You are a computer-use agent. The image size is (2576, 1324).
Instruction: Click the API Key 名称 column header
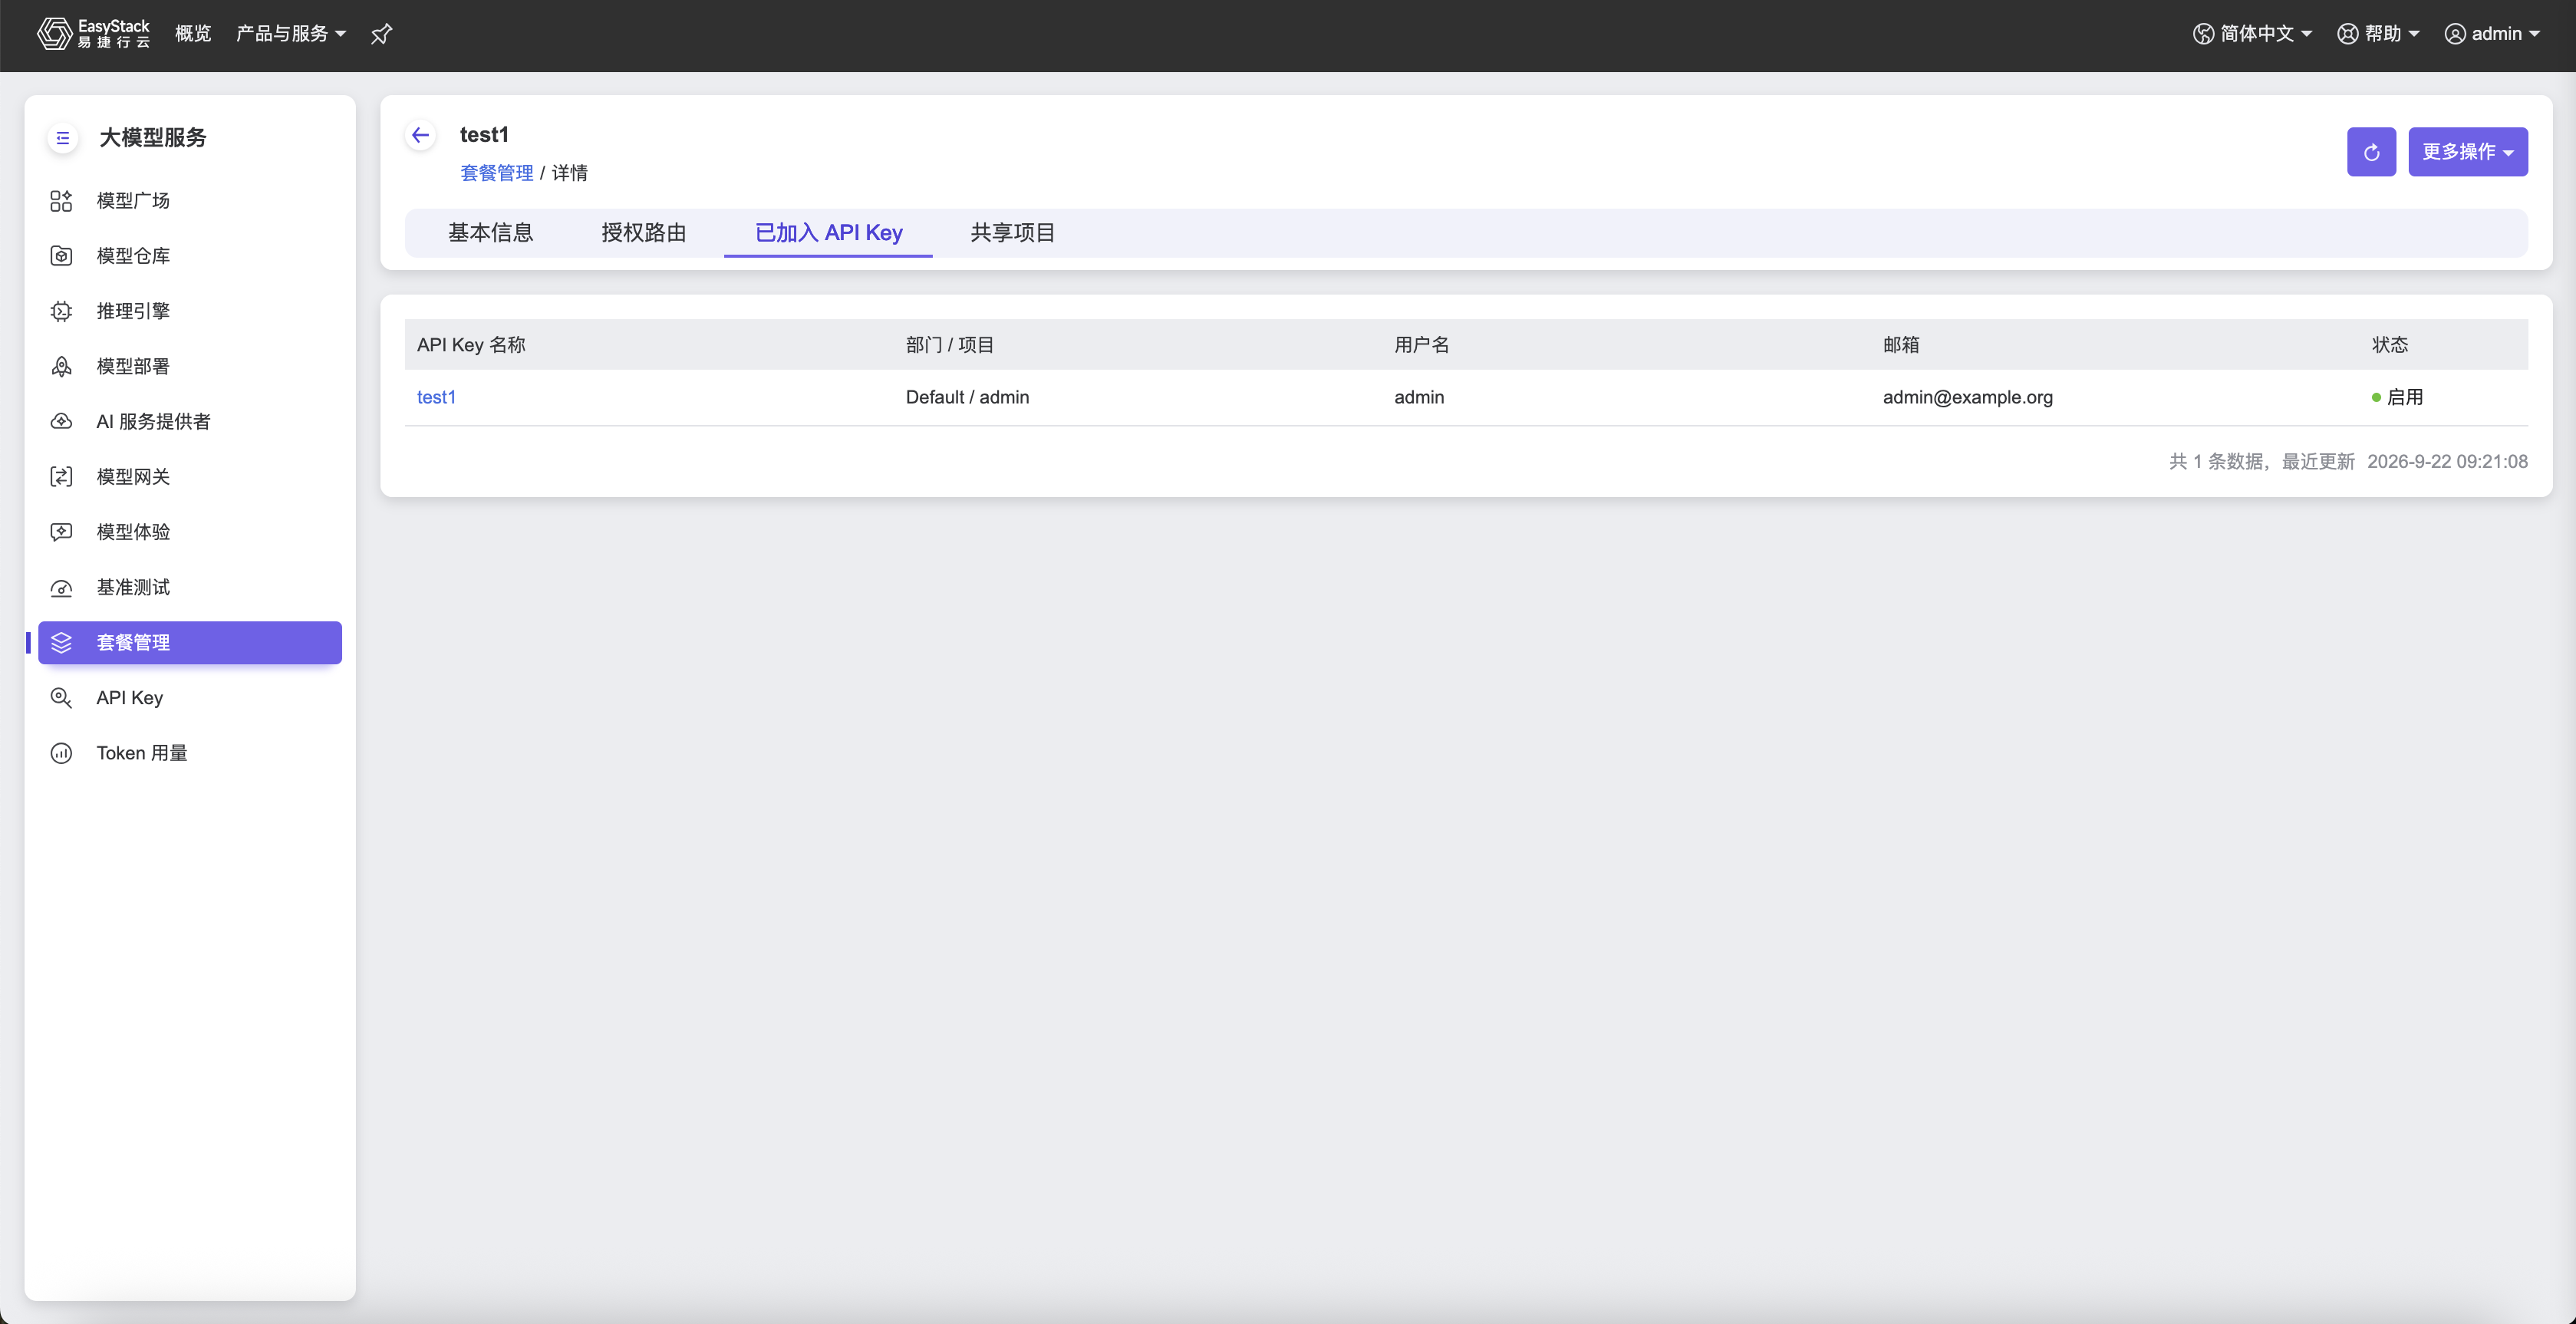click(x=471, y=345)
